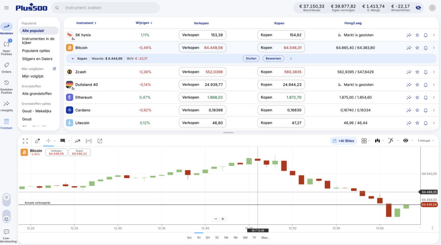Open the hamburger main menu
This screenshot has height=245, width=441.
(x=6, y=8)
